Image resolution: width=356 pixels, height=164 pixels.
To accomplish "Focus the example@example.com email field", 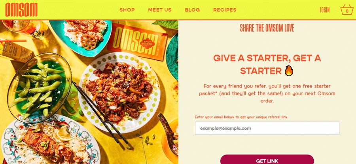I will point(267,128).
